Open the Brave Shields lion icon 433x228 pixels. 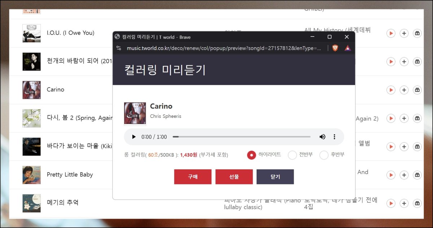(x=335, y=48)
